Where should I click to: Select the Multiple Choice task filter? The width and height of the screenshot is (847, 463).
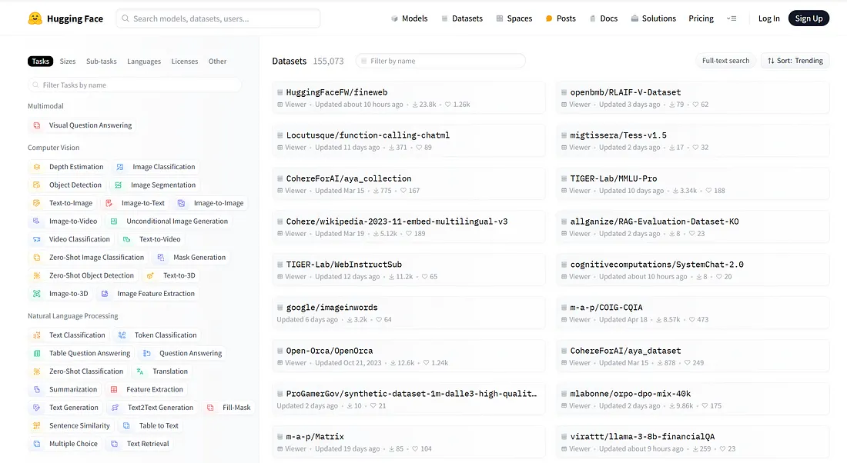tap(65, 444)
